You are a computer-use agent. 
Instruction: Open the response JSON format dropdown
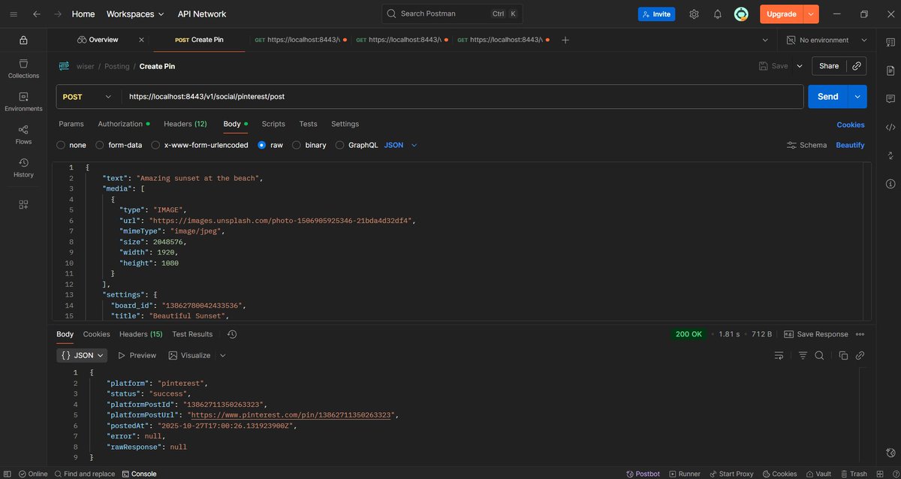[82, 355]
